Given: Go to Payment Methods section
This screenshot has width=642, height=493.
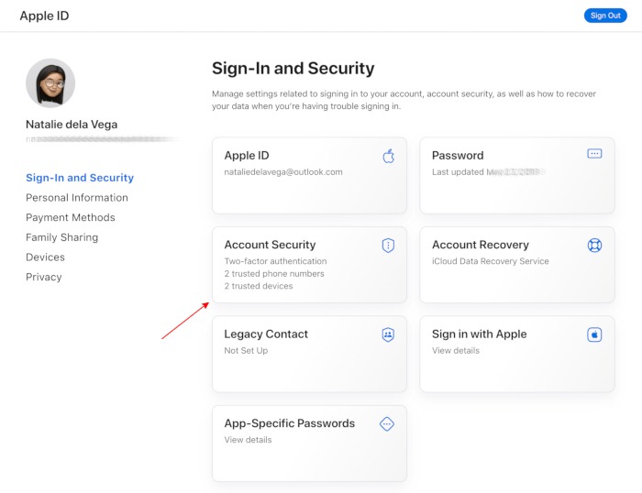Looking at the screenshot, I should (71, 218).
